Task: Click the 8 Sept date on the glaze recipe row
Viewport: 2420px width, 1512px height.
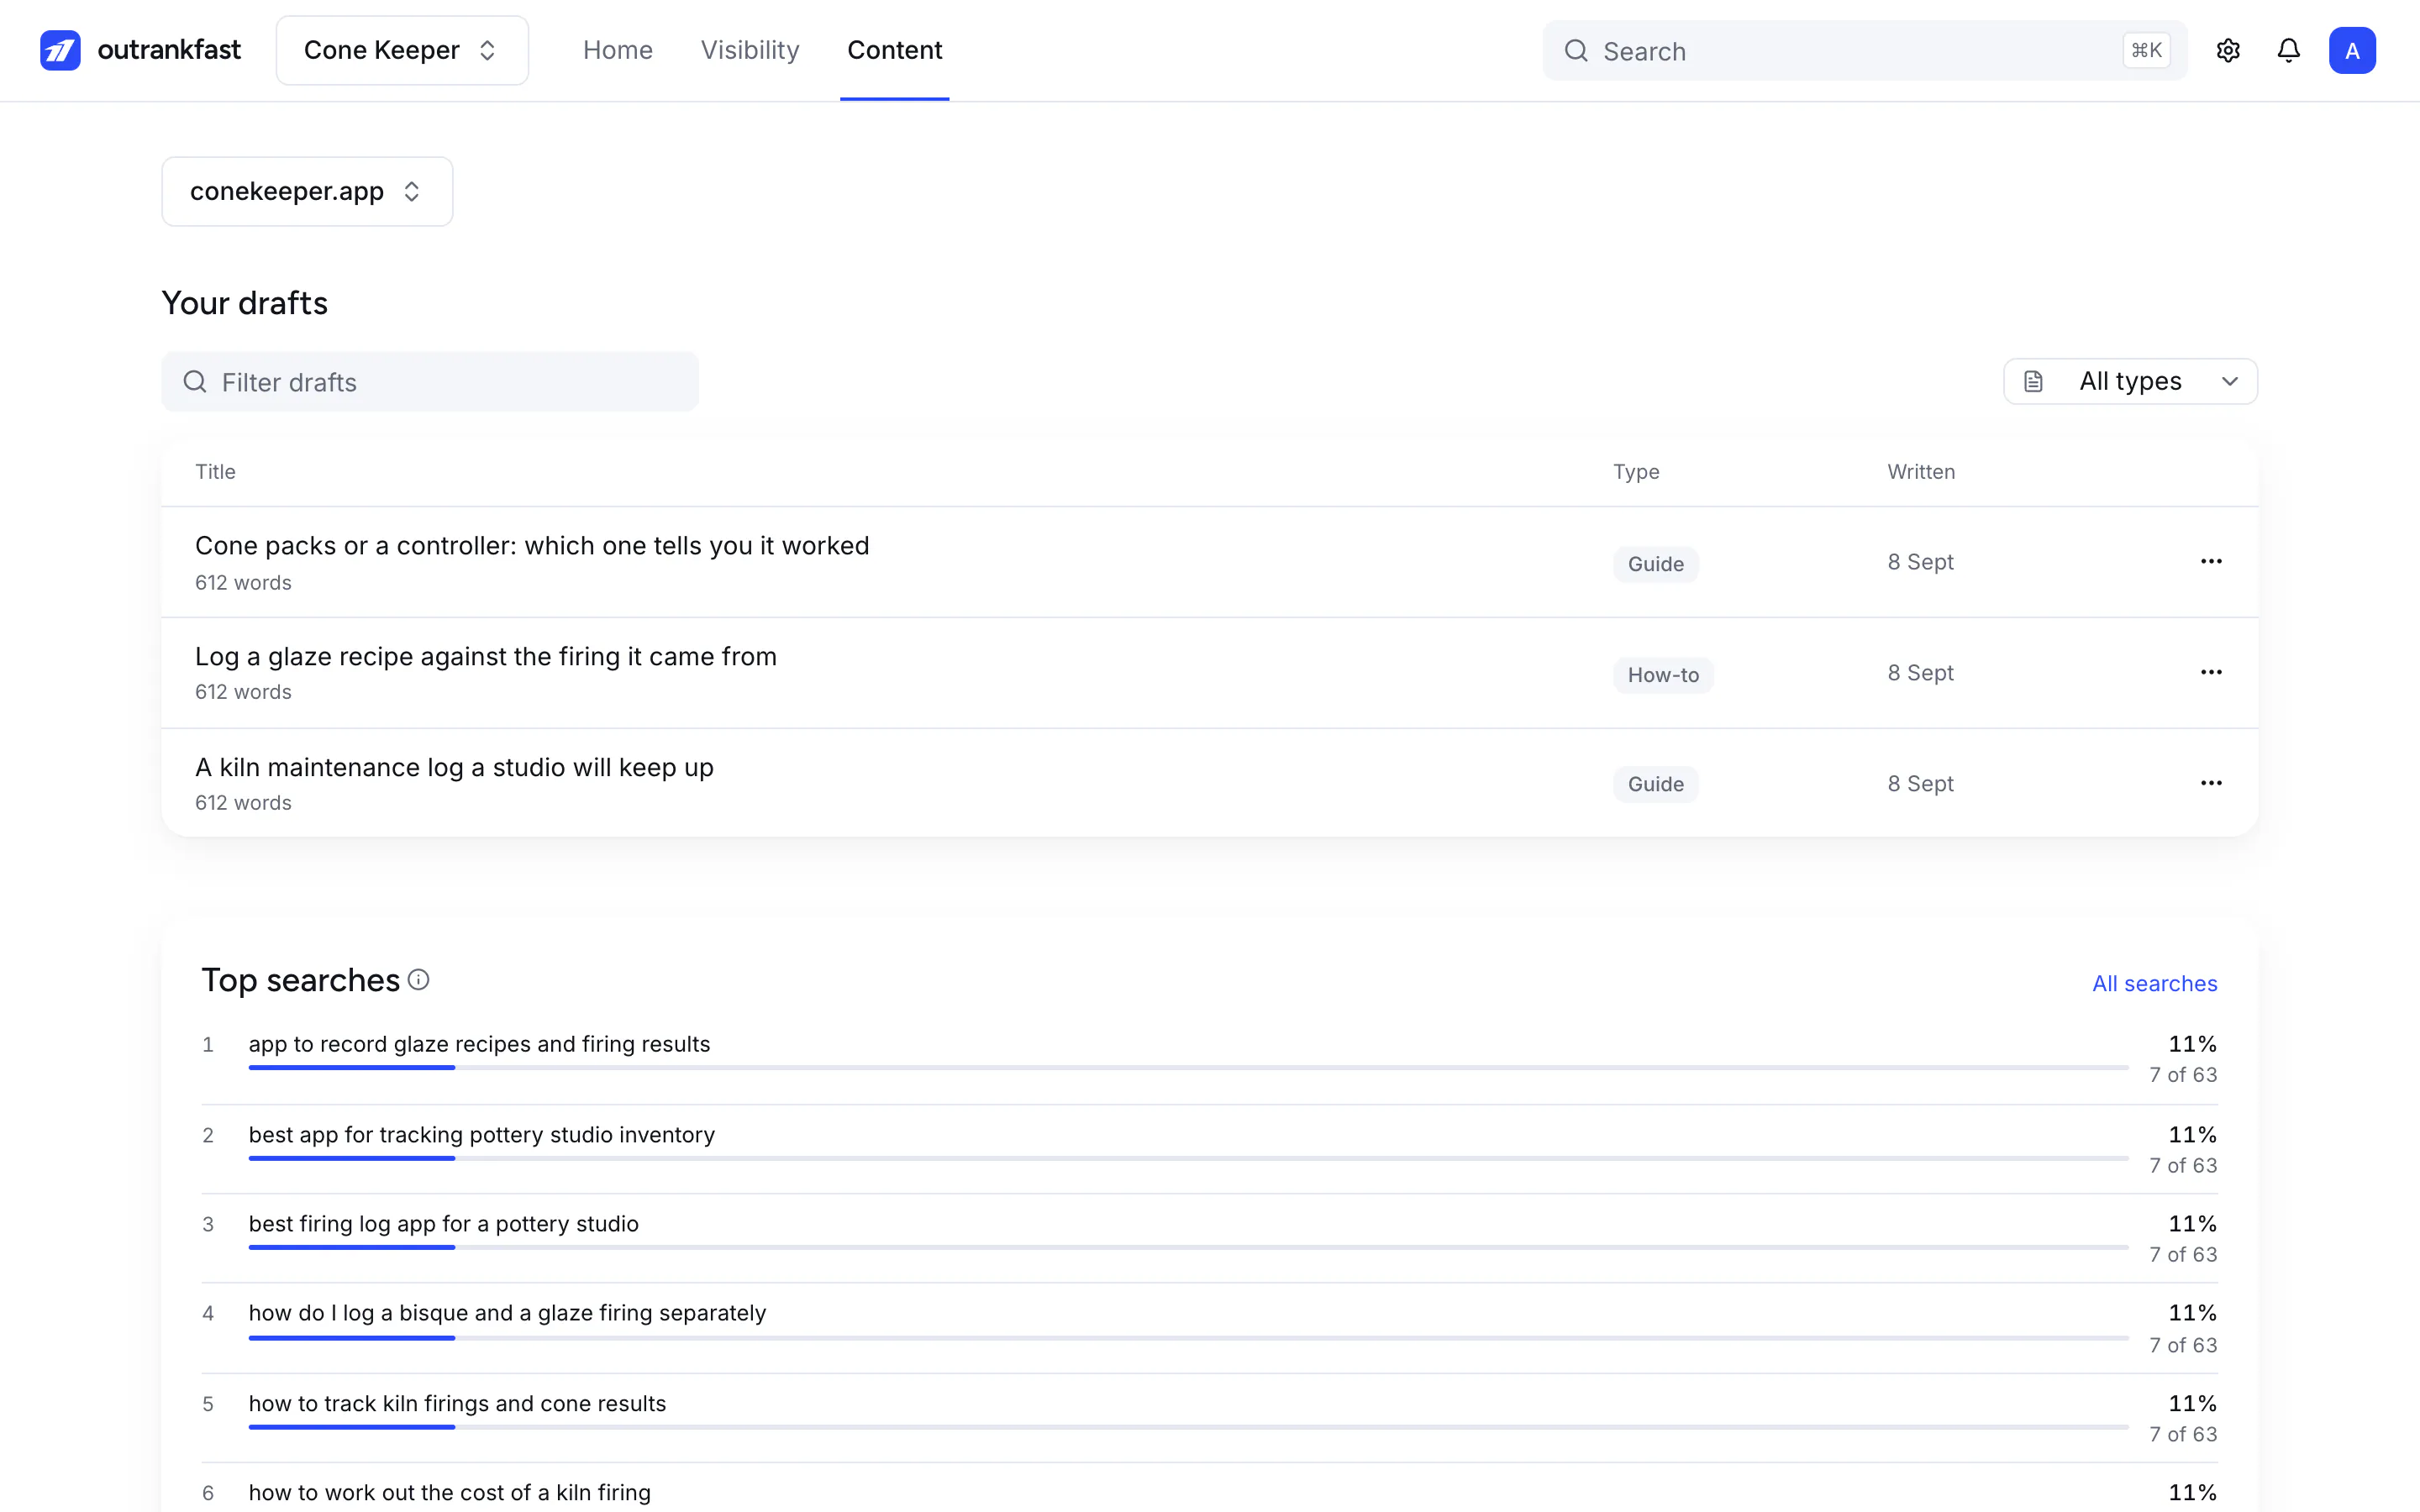Action: click(x=1920, y=673)
